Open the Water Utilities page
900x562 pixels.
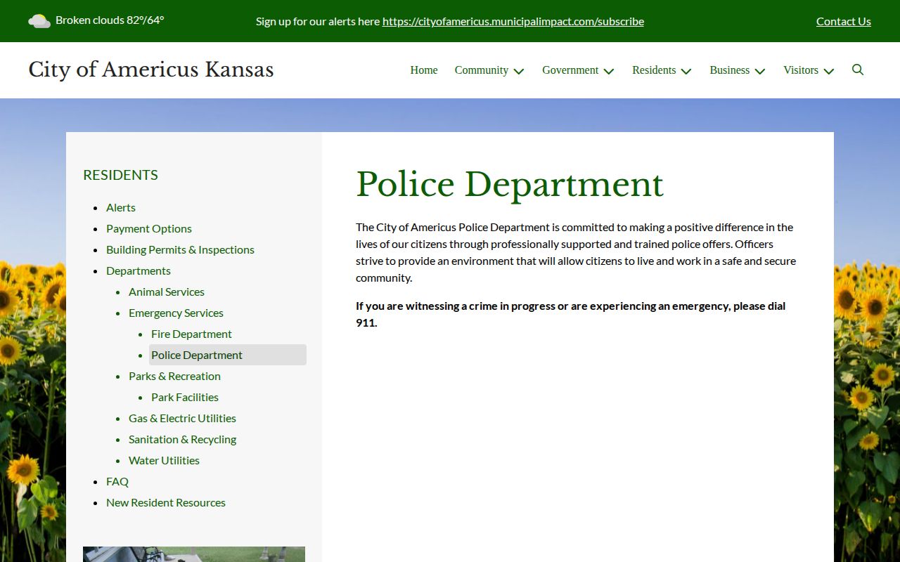(164, 460)
